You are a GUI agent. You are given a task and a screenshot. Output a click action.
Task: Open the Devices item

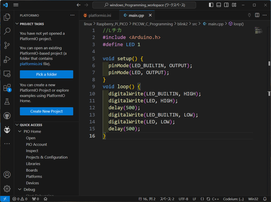click(x=32, y=183)
